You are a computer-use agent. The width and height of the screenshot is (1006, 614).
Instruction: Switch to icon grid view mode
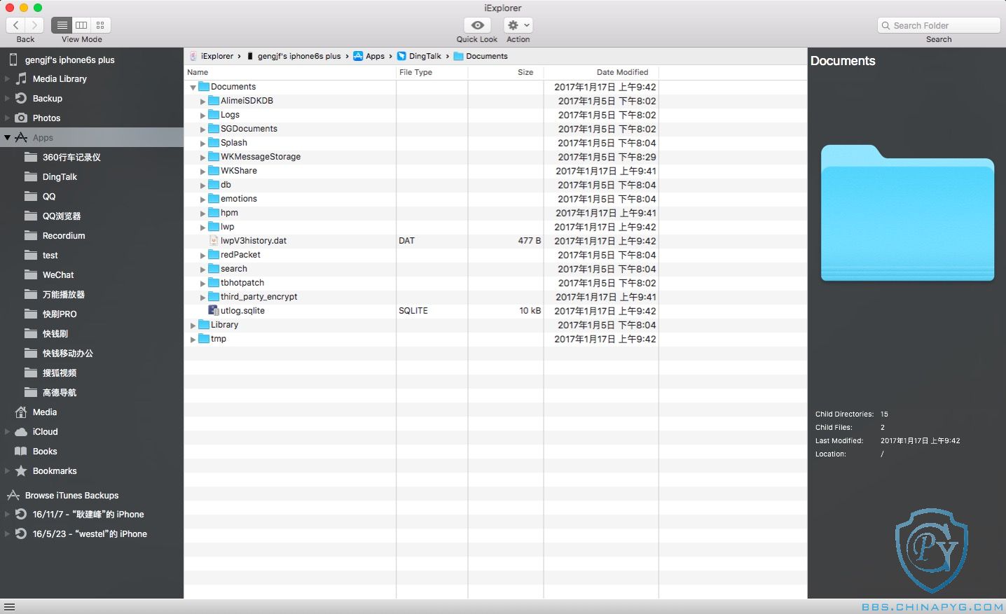(x=100, y=25)
